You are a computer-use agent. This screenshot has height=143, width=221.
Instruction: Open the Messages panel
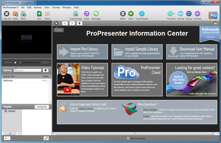pyautogui.click(x=96, y=14)
